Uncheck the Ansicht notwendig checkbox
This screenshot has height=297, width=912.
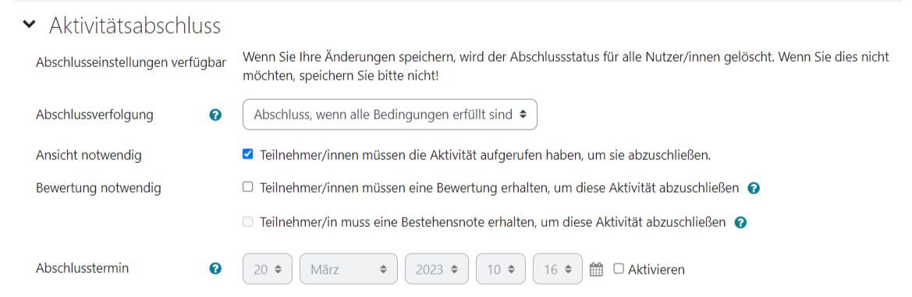(248, 154)
